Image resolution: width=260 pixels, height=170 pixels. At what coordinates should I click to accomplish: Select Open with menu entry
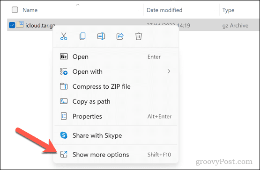(116, 71)
